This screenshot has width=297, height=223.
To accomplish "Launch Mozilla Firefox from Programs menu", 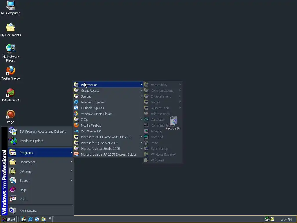I will pyautogui.click(x=108, y=125).
